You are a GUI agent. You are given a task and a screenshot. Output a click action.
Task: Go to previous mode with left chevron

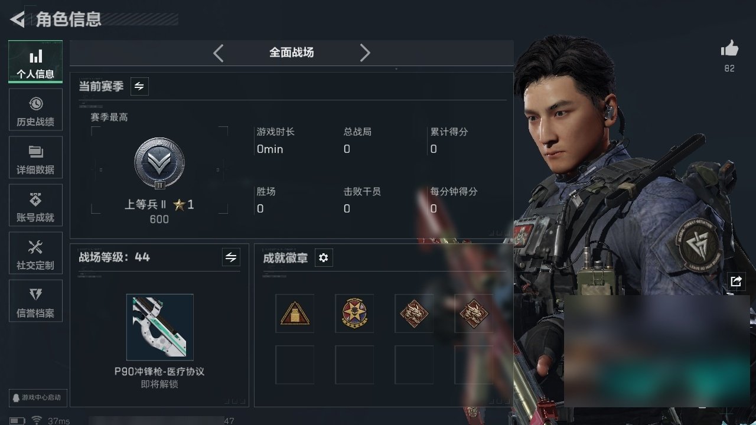(x=219, y=53)
